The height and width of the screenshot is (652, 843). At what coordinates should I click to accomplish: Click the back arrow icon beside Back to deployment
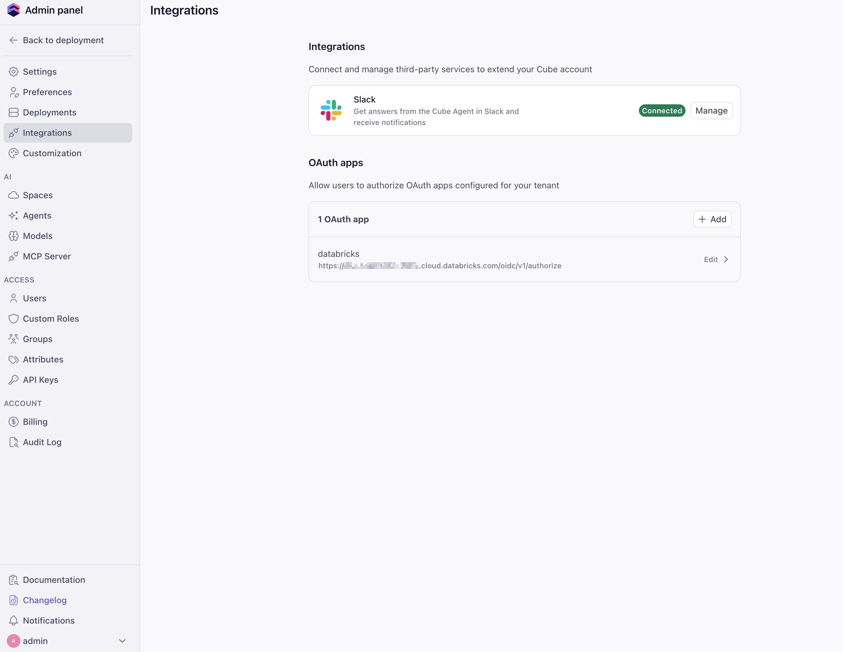14,40
